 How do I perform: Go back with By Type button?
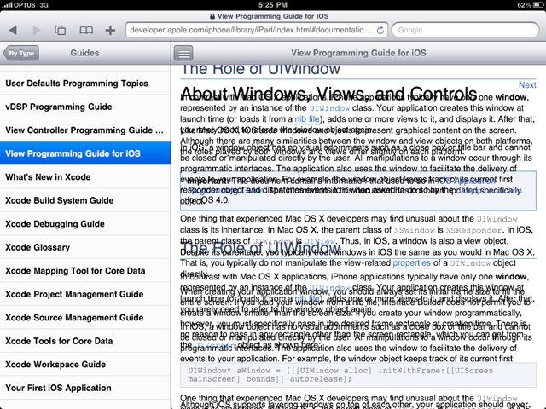(x=20, y=53)
